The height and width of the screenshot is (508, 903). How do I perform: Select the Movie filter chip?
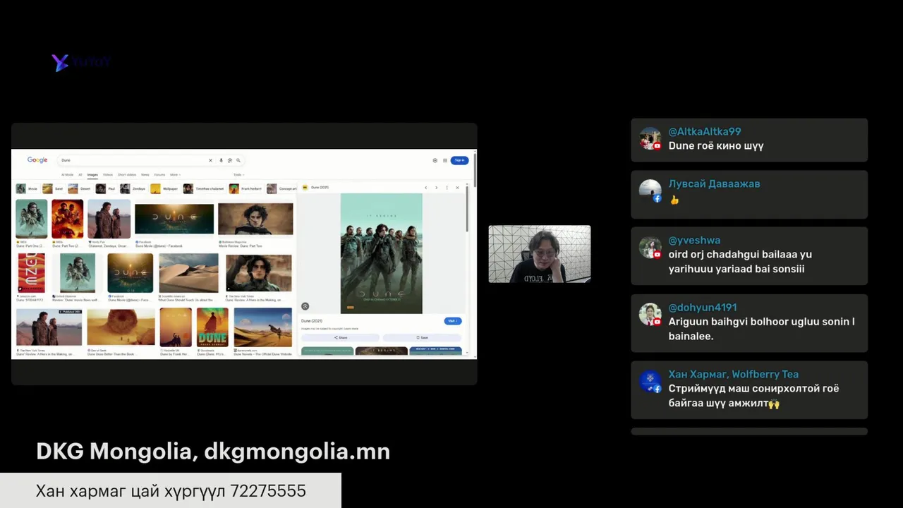[27, 188]
